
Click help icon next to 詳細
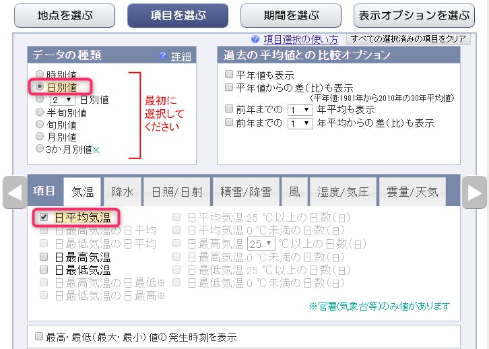162,55
